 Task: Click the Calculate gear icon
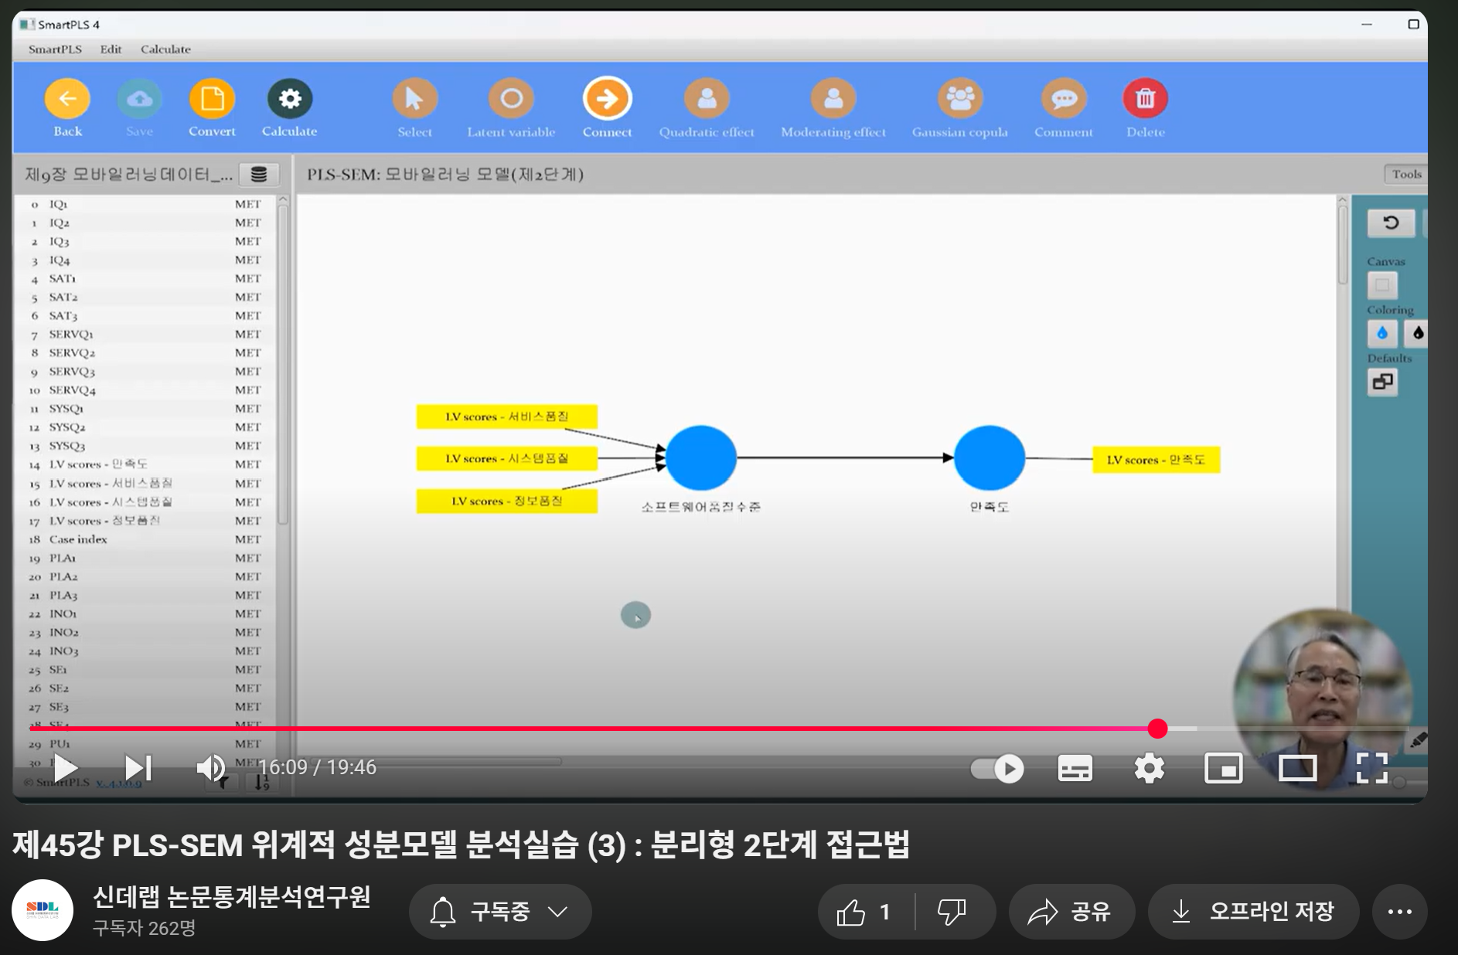click(x=290, y=99)
